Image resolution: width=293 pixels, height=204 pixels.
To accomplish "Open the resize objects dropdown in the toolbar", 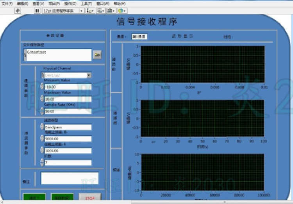I will (x=111, y=11).
